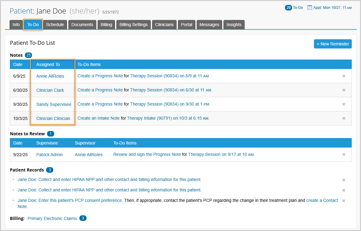Go to the Insights tab

point(234,25)
